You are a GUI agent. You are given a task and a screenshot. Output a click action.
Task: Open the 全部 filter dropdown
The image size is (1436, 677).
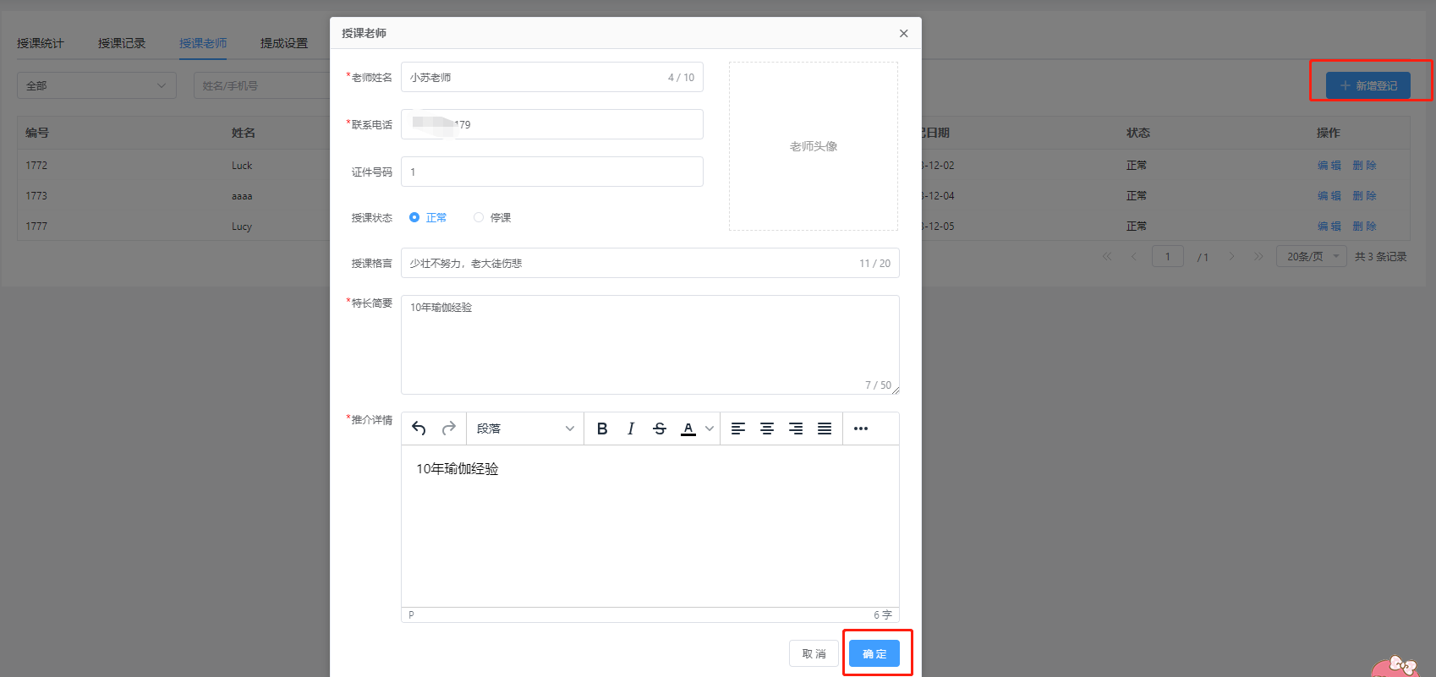96,85
